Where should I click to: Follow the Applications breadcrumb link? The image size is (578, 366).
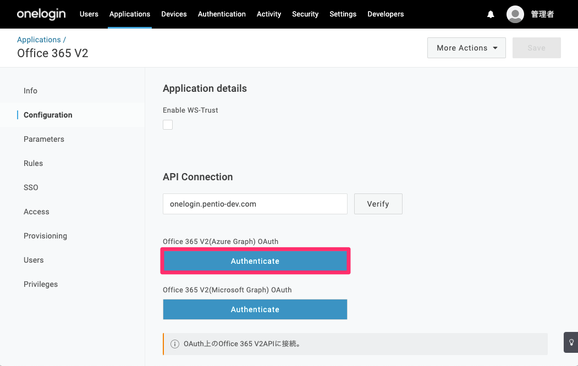[38, 40]
